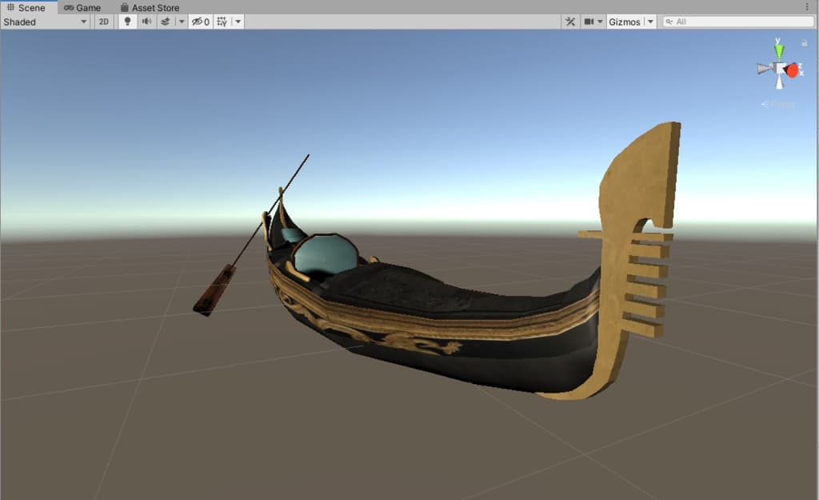This screenshot has height=500, width=819.
Task: Click the hidden objects visibility icon
Action: tap(200, 22)
